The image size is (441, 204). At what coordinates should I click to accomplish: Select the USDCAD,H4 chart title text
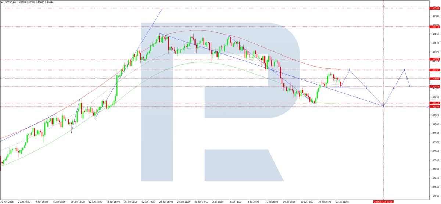[10, 2]
